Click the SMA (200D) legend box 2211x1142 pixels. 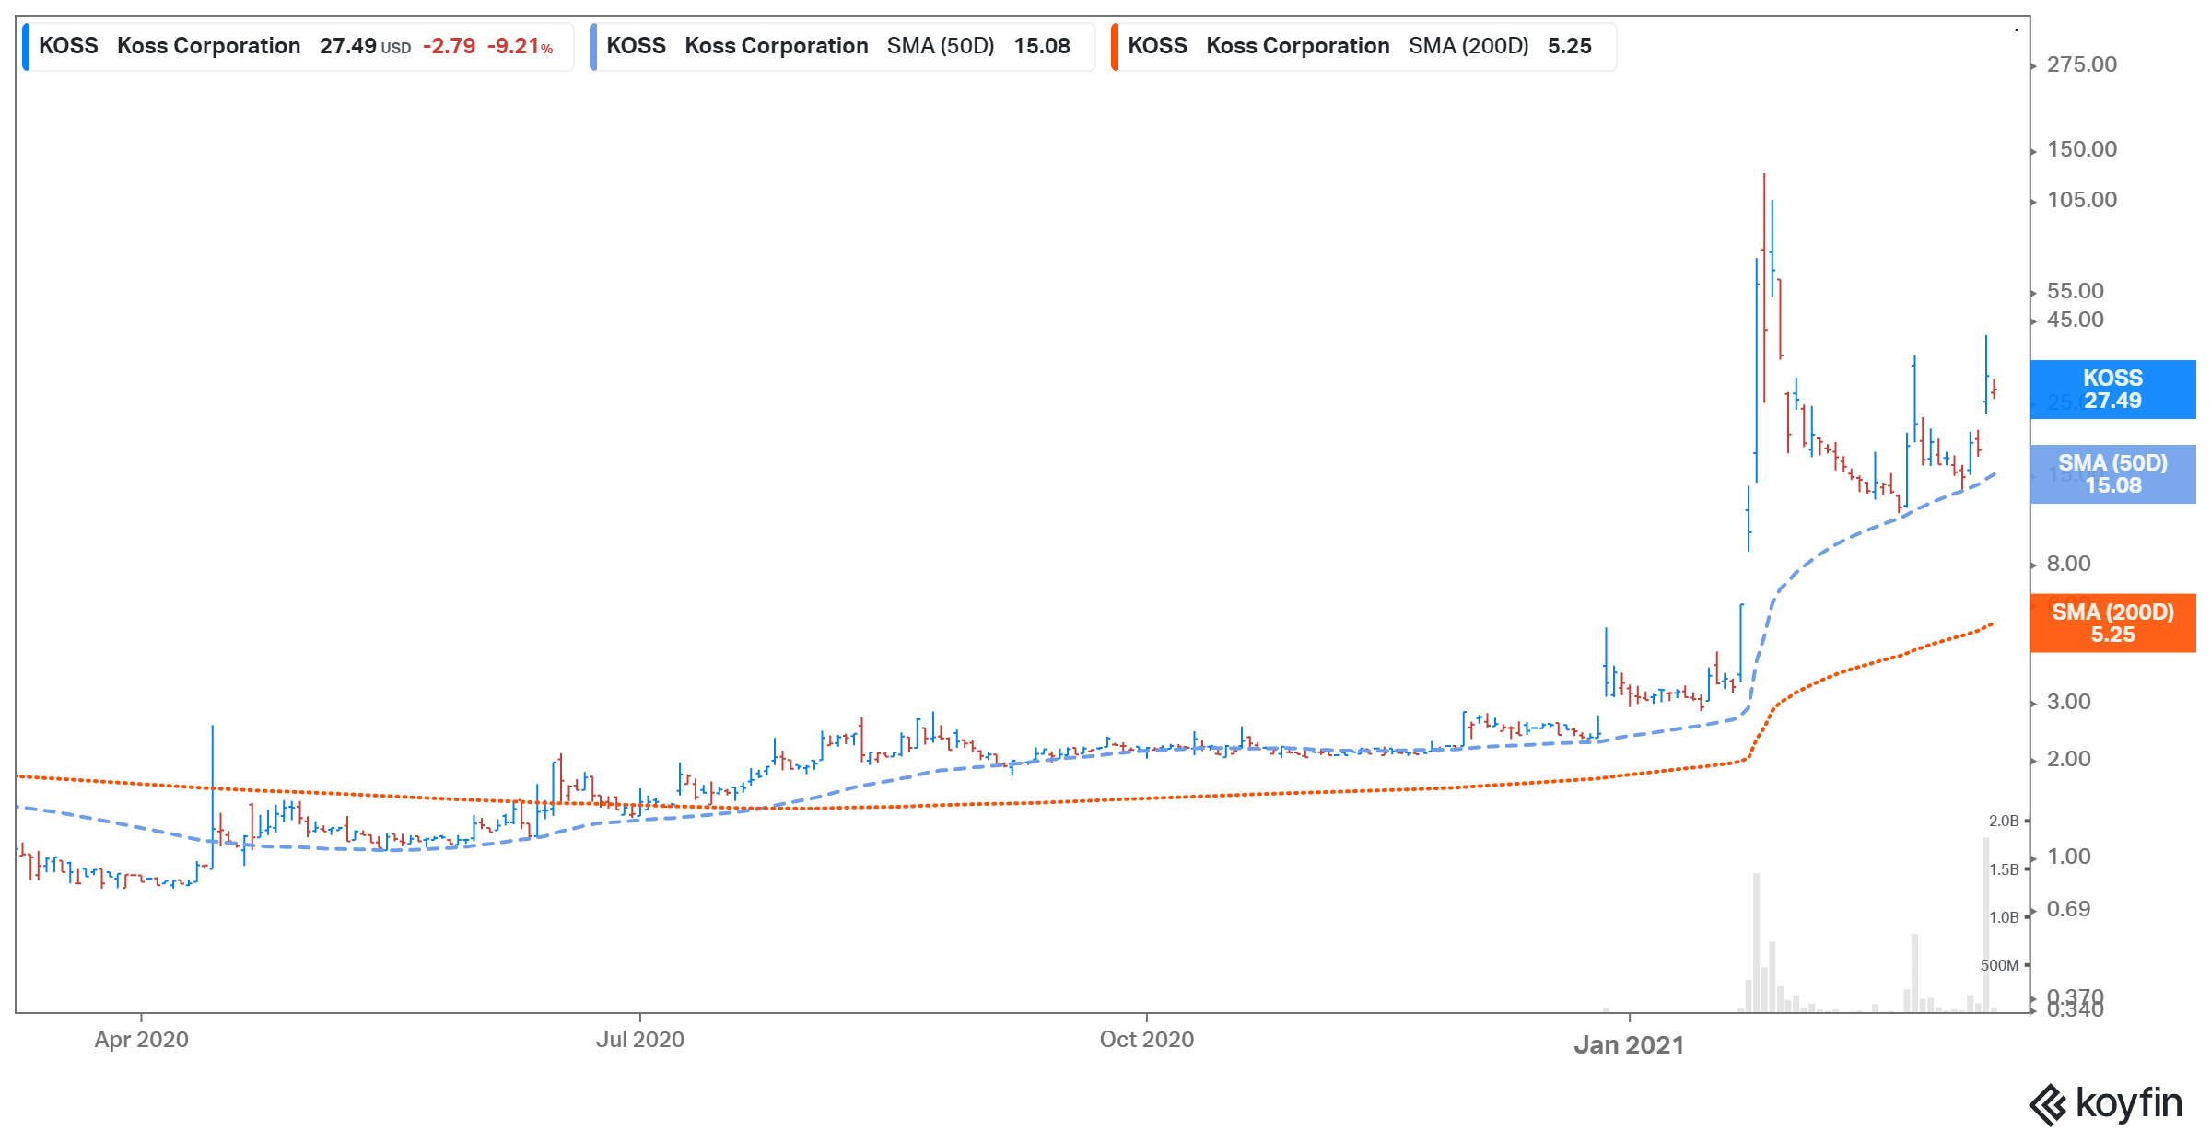click(1363, 46)
